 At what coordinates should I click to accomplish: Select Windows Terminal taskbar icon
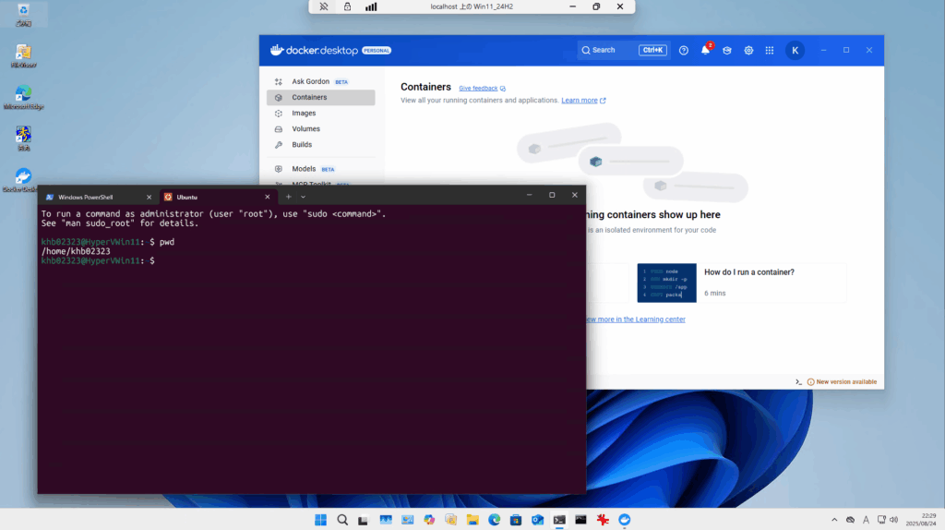click(559, 520)
